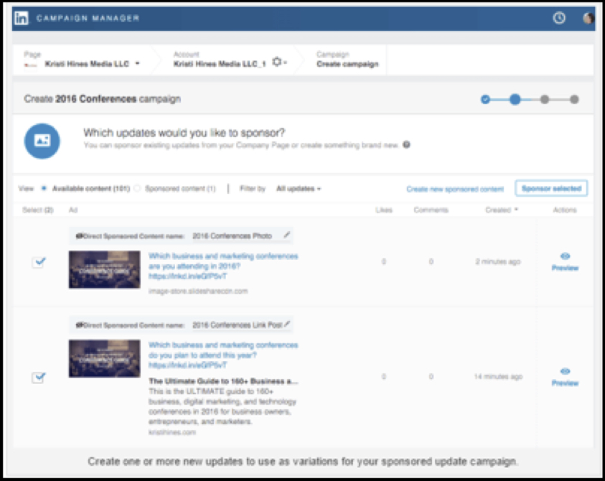605x481 pixels.
Task: Click Campaign Manager header title
Action: pos(88,18)
